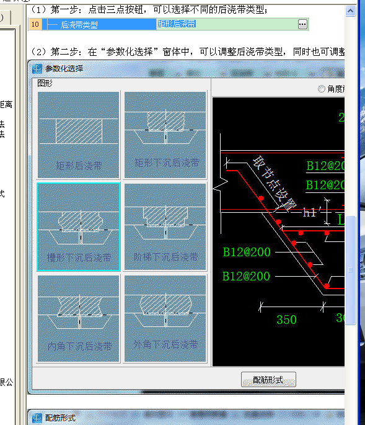
Task: Select the 矩形后浇带 thumbnail
Action: [x=79, y=135]
